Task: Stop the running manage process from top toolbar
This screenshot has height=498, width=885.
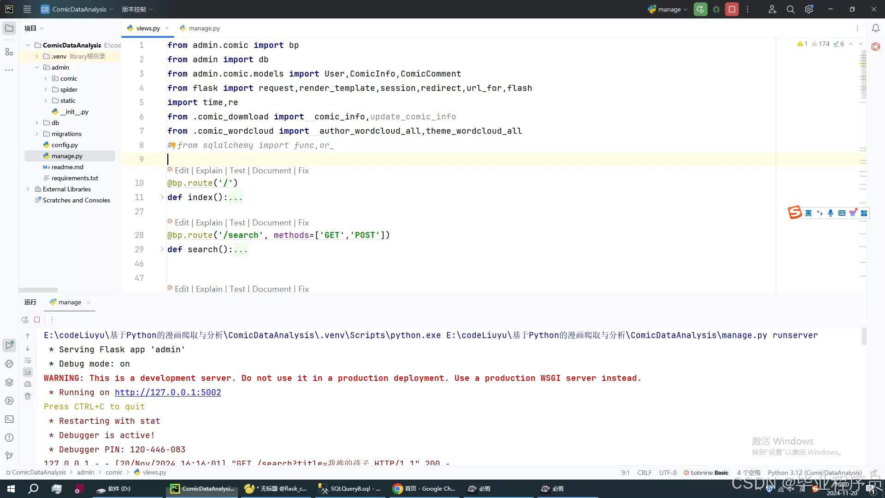Action: pos(732,9)
